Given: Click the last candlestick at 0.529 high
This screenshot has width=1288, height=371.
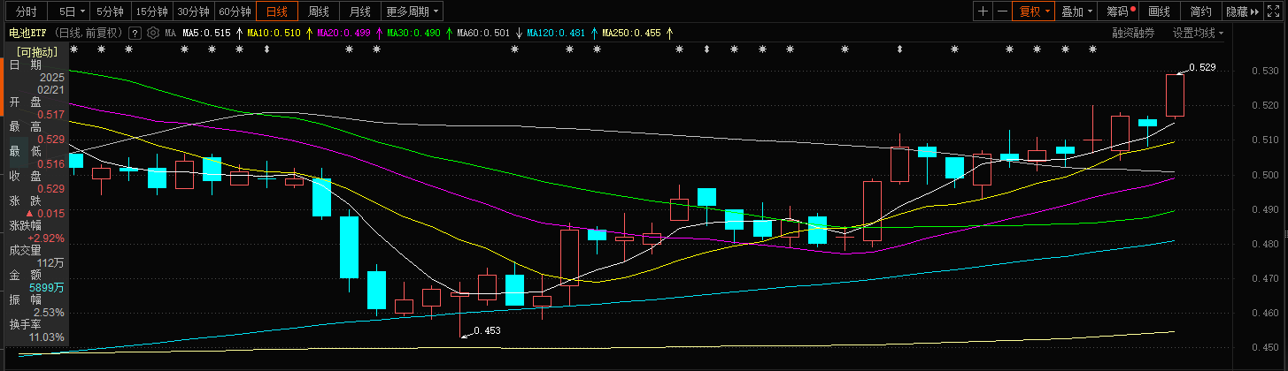Looking at the screenshot, I should click(1175, 95).
